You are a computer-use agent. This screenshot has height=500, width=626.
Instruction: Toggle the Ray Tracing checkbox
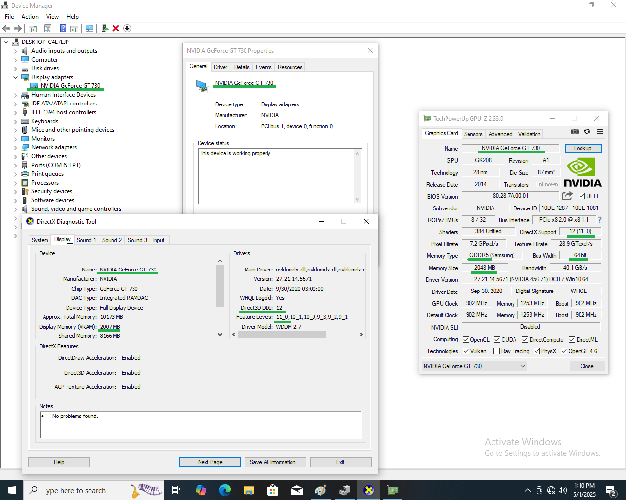tap(497, 351)
